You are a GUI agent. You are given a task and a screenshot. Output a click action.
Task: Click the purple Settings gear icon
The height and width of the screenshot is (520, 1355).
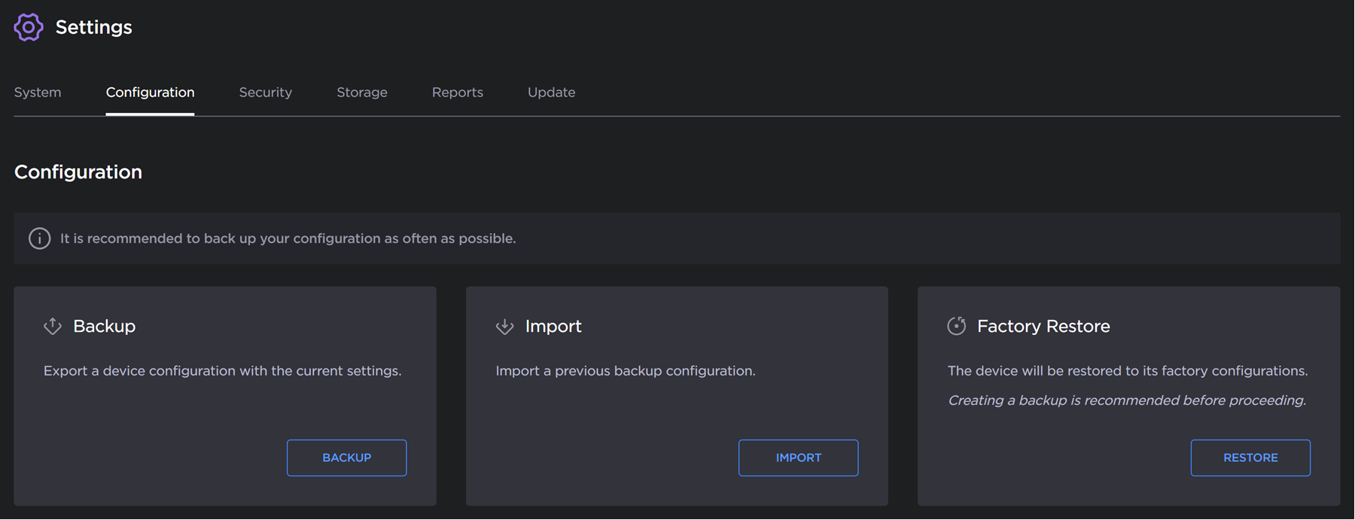click(29, 27)
